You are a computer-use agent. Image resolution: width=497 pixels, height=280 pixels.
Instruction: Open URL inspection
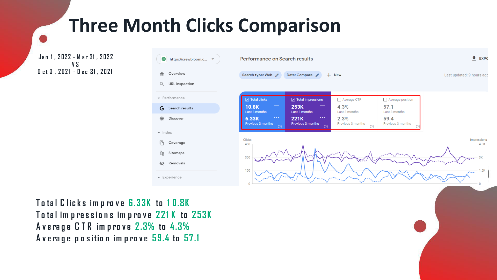click(x=181, y=84)
